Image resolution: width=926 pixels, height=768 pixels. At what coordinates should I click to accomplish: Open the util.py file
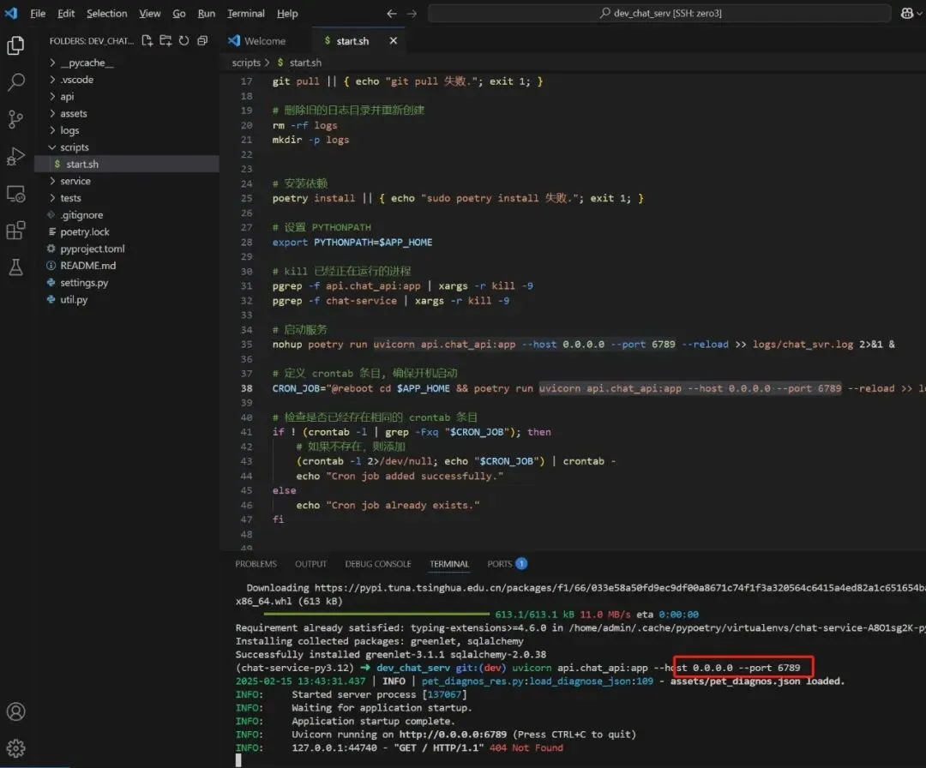point(127,299)
